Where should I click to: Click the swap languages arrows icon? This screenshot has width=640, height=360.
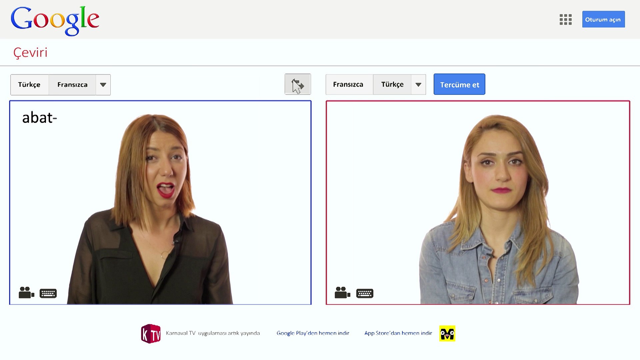298,84
